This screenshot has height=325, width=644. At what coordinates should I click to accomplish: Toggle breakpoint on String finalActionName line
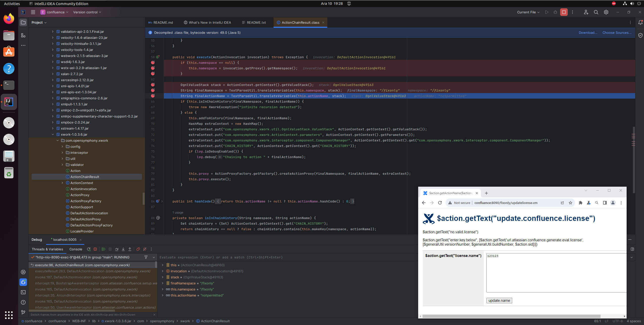coord(153,96)
